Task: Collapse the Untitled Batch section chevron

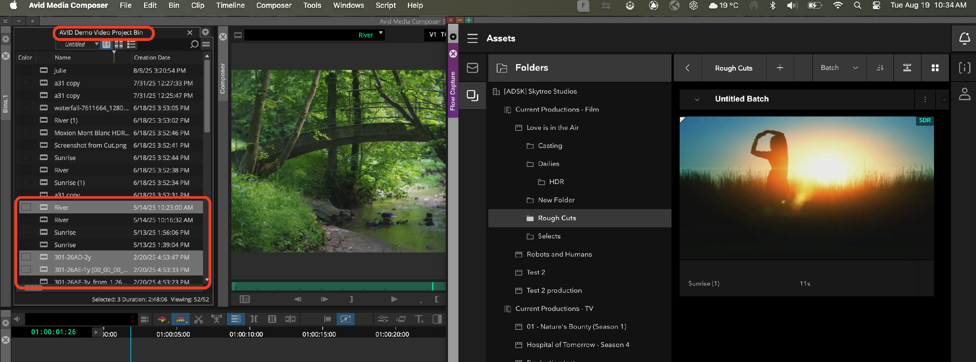Action: click(697, 99)
